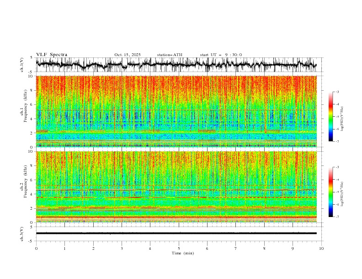The width and height of the screenshot is (362, 279).
Task: Click the ch.3 flat waveform trace
Action: coord(176,233)
